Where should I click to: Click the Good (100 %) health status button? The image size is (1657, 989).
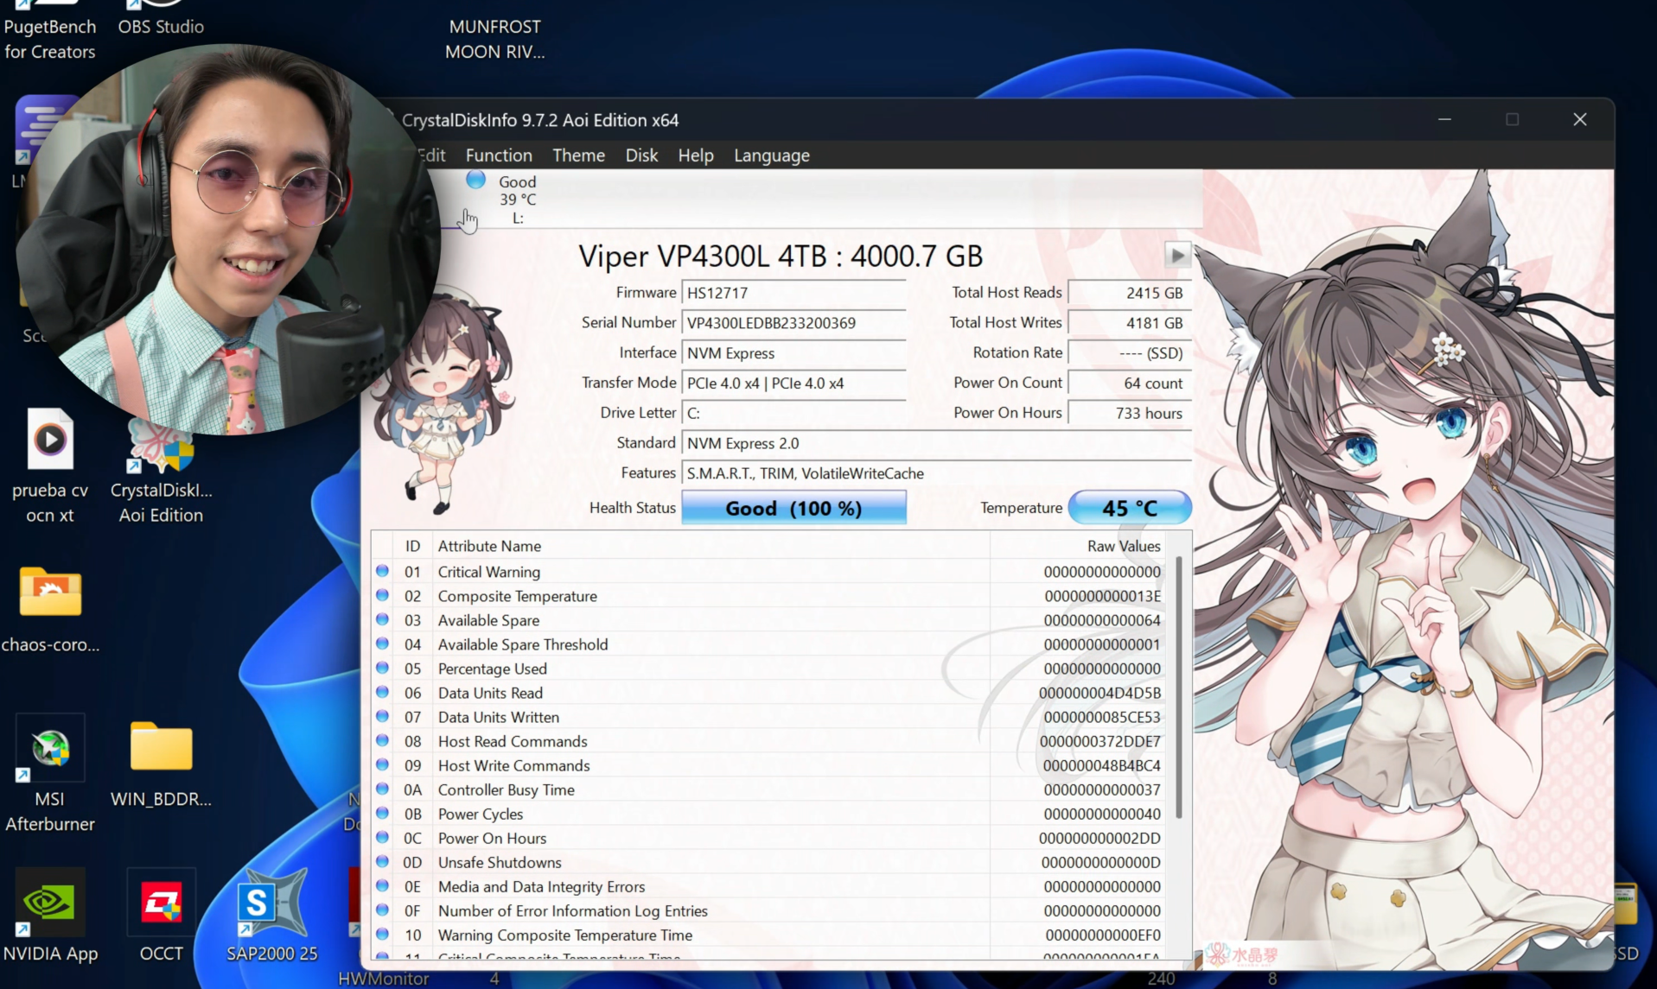pos(793,508)
